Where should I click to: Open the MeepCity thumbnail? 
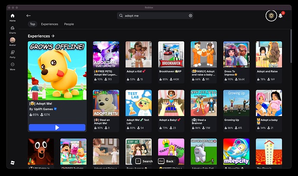tap(236, 151)
